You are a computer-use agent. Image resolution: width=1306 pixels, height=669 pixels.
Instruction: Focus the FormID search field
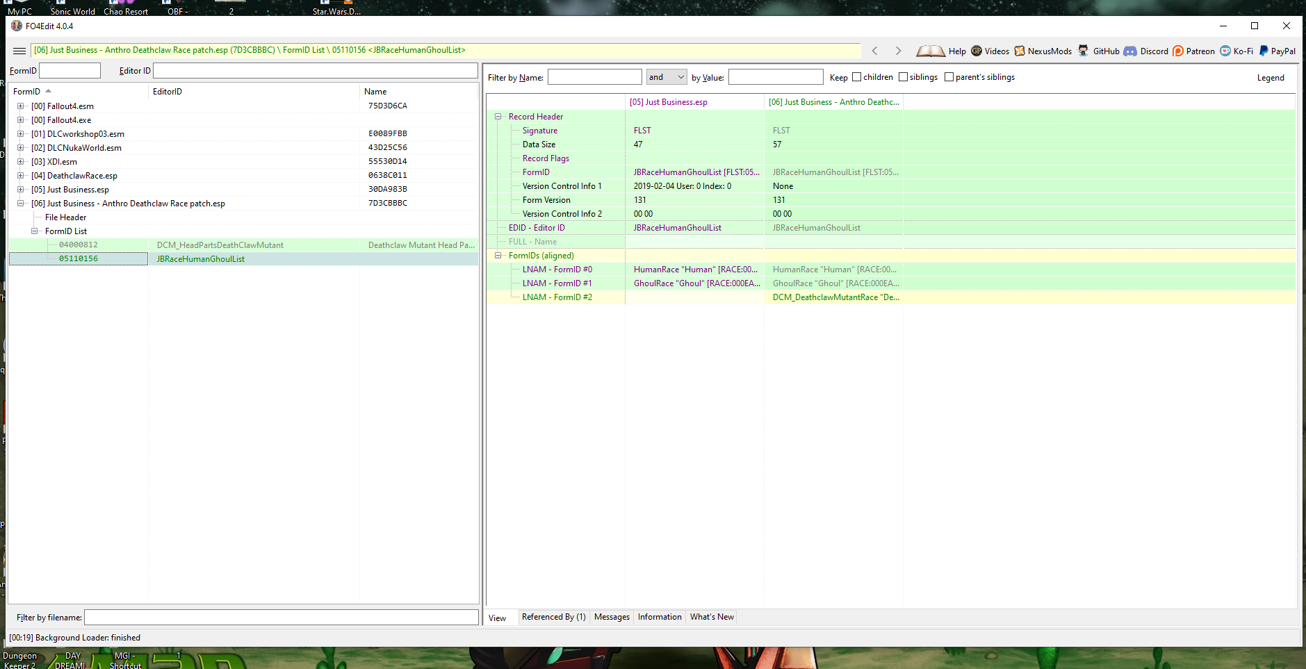[x=70, y=70]
